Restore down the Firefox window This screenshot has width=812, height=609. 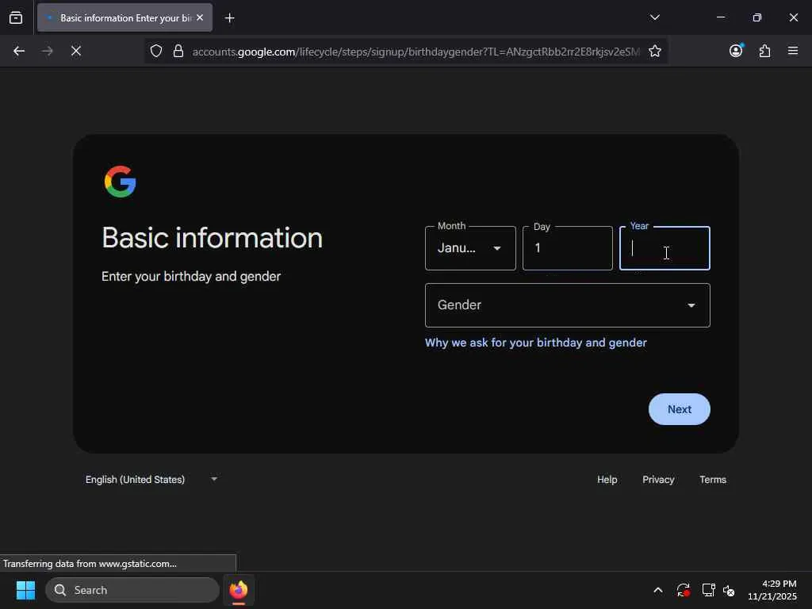[x=756, y=17]
